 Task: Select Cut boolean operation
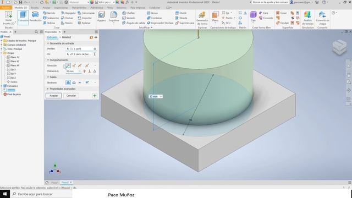point(74,82)
